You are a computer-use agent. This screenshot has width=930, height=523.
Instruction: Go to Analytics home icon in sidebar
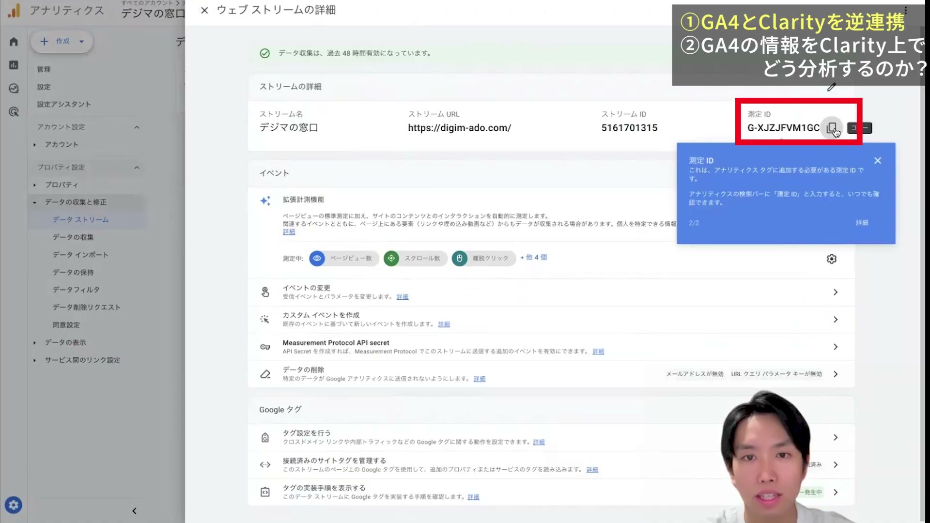point(14,42)
